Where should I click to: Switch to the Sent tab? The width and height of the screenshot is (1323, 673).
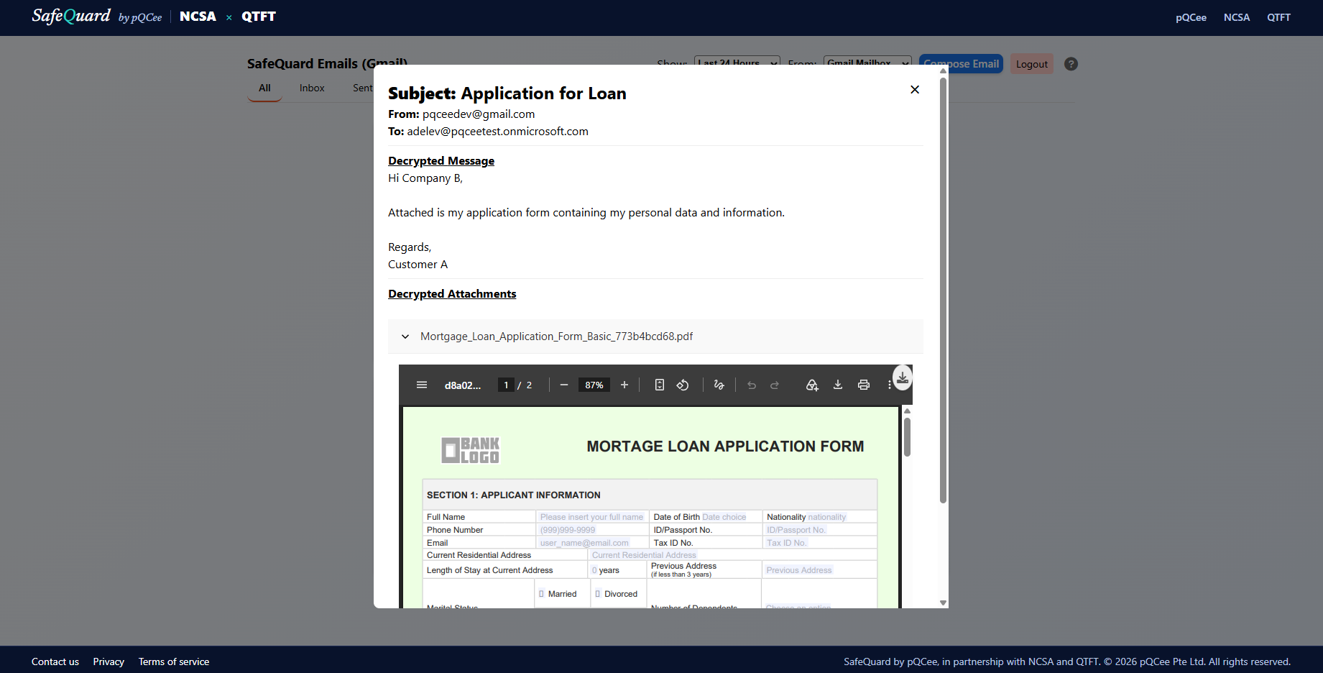(x=363, y=88)
